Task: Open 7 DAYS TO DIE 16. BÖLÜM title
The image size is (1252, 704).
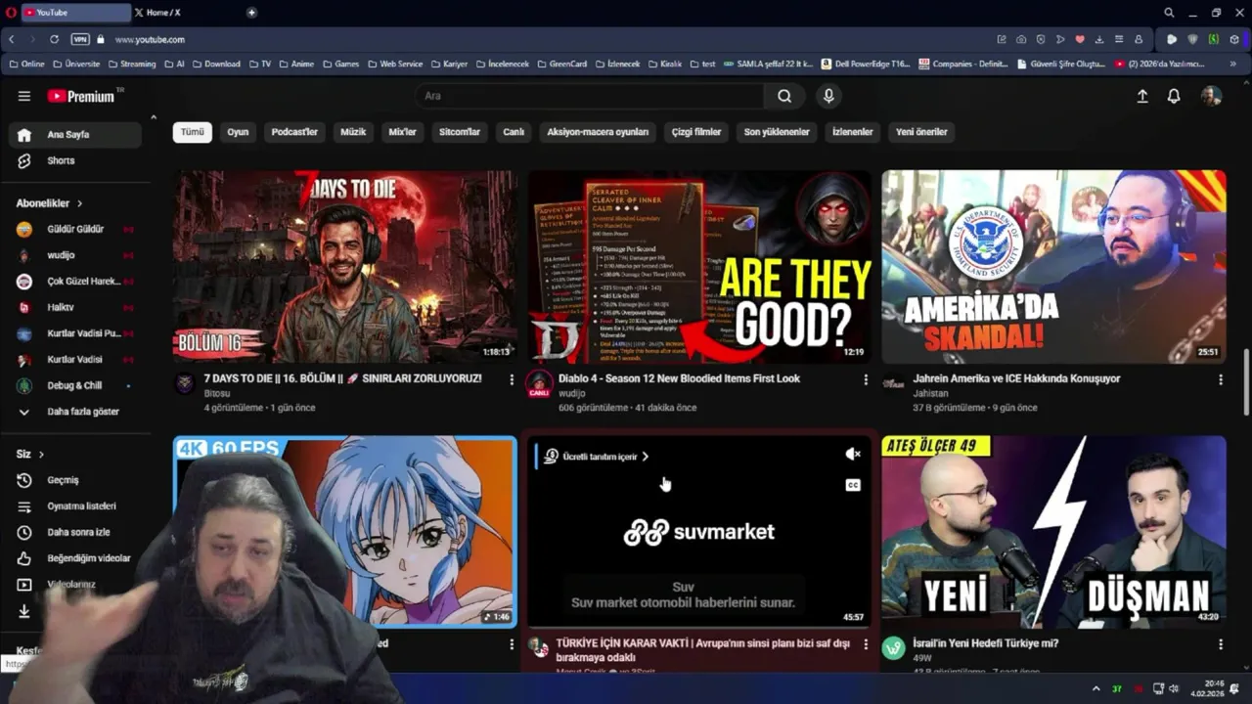Action: pyautogui.click(x=342, y=378)
